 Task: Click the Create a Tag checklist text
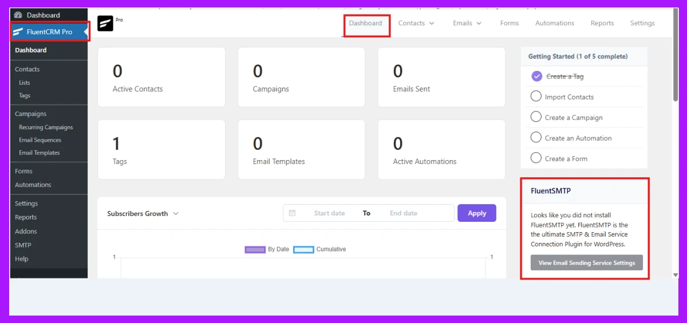click(x=565, y=77)
